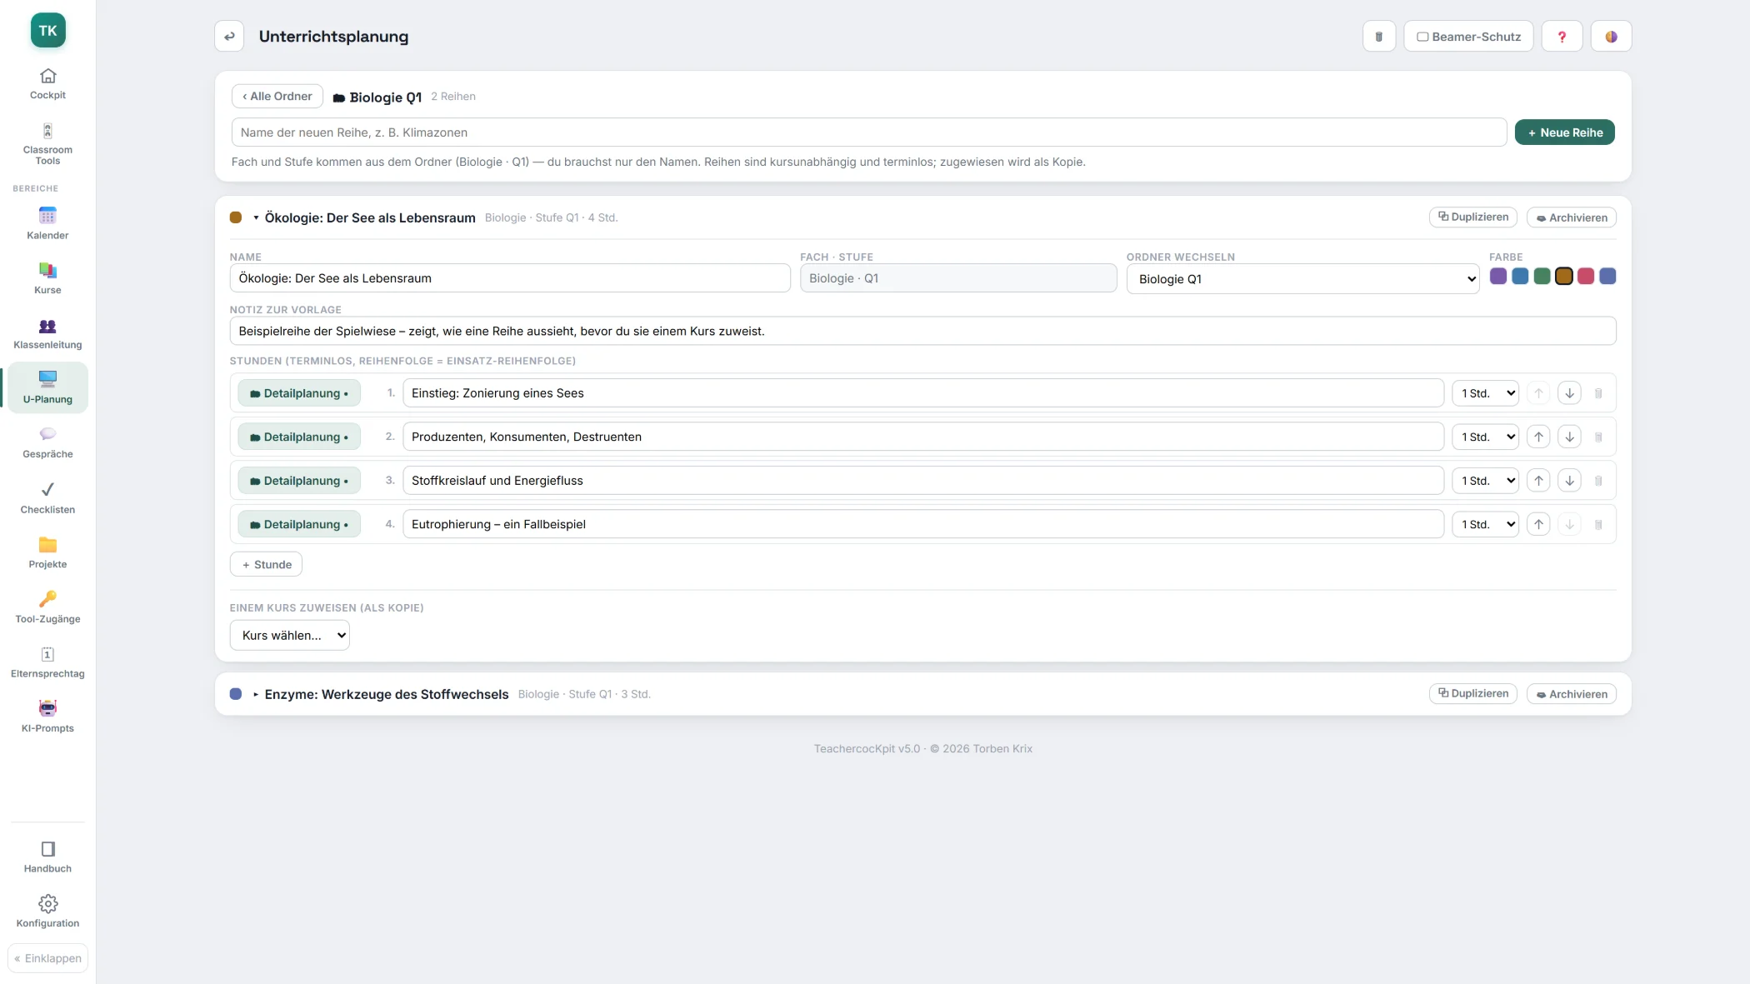
Task: Open the Gespräche speech bubble icon
Action: click(x=47, y=434)
